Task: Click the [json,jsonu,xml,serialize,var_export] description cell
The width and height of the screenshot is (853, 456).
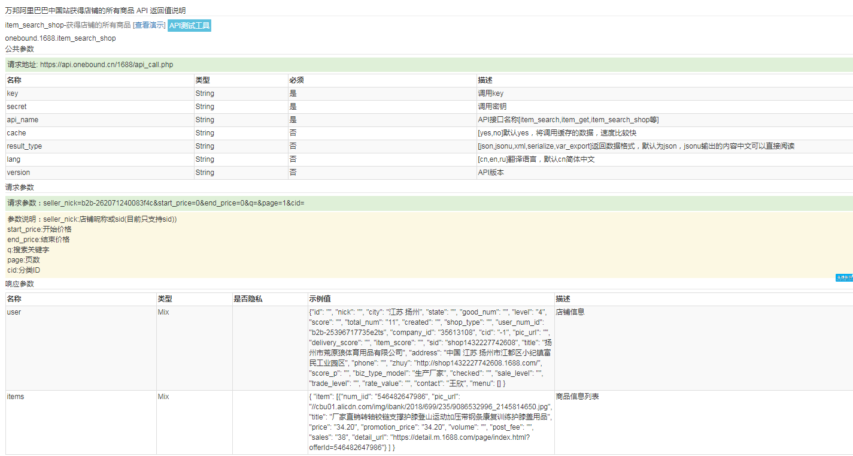Action: click(664, 146)
